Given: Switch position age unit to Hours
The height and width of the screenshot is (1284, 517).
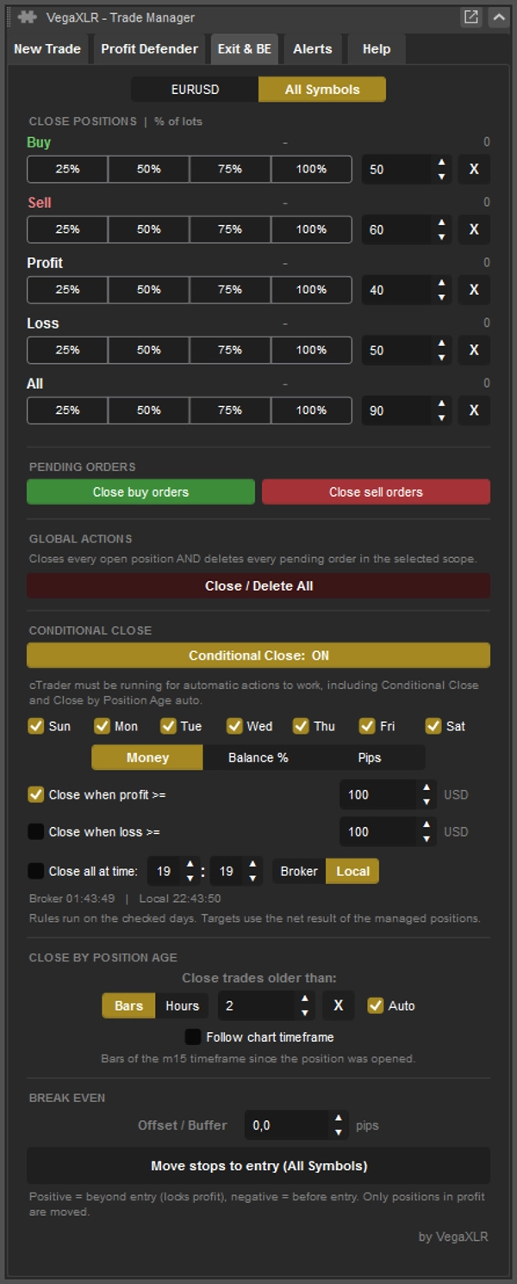Looking at the screenshot, I should coord(183,1005).
